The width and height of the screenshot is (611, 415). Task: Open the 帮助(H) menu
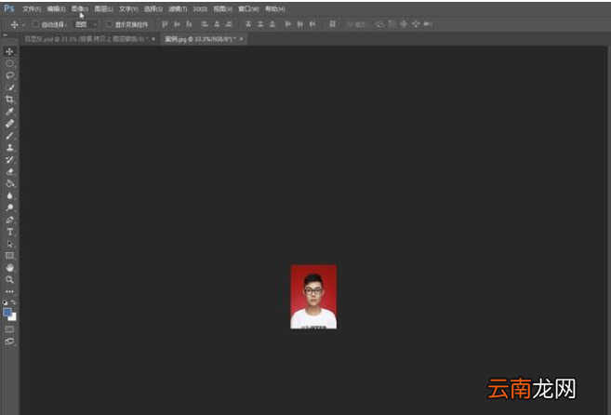275,8
